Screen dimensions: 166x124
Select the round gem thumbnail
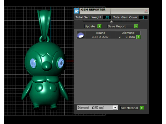click(81, 35)
